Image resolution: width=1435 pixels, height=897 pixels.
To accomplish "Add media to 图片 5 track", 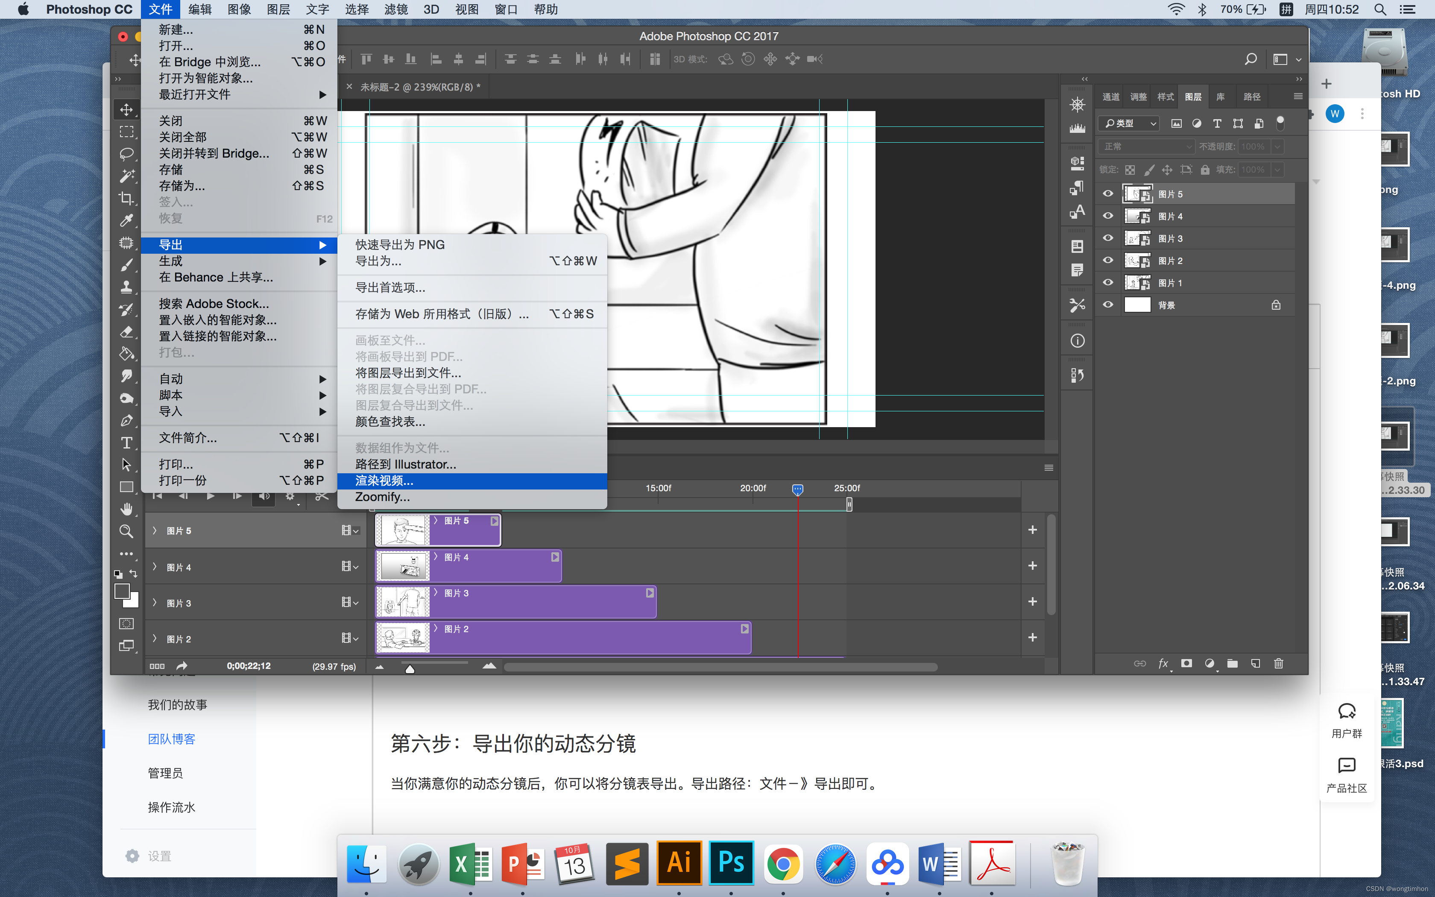I will click(1032, 530).
